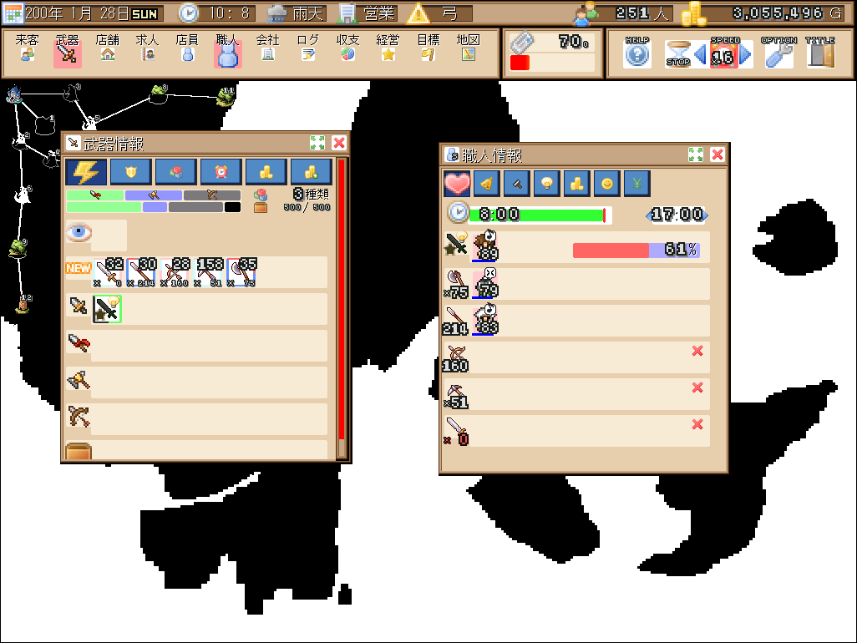Click the bow category row icon
The height and width of the screenshot is (643, 857).
pyautogui.click(x=79, y=417)
